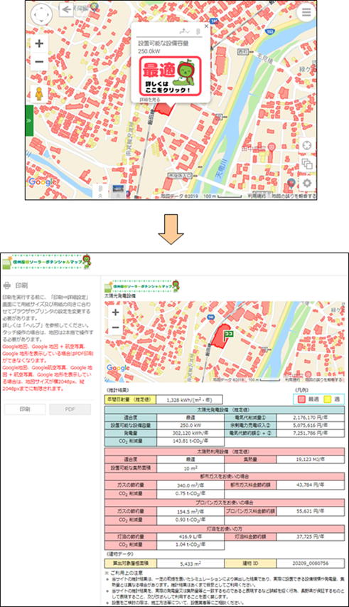
Task: Open the hamburger menu on the top map
Action: coord(306,12)
